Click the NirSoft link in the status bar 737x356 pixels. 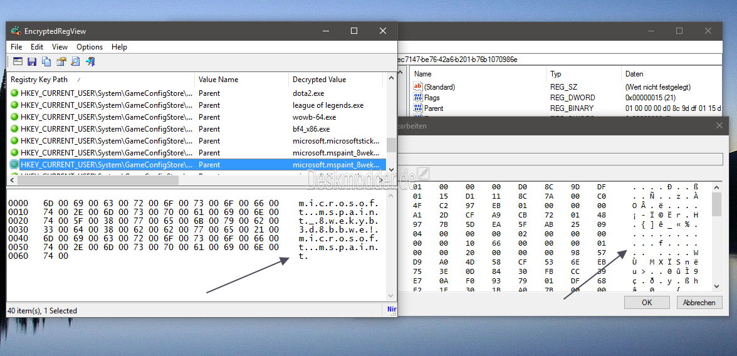(x=392, y=310)
